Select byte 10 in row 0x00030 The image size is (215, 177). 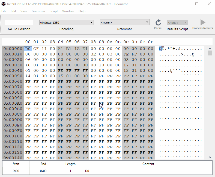coord(101,65)
